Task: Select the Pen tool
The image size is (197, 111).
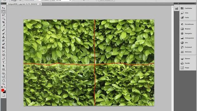Action: (x=3, y=59)
